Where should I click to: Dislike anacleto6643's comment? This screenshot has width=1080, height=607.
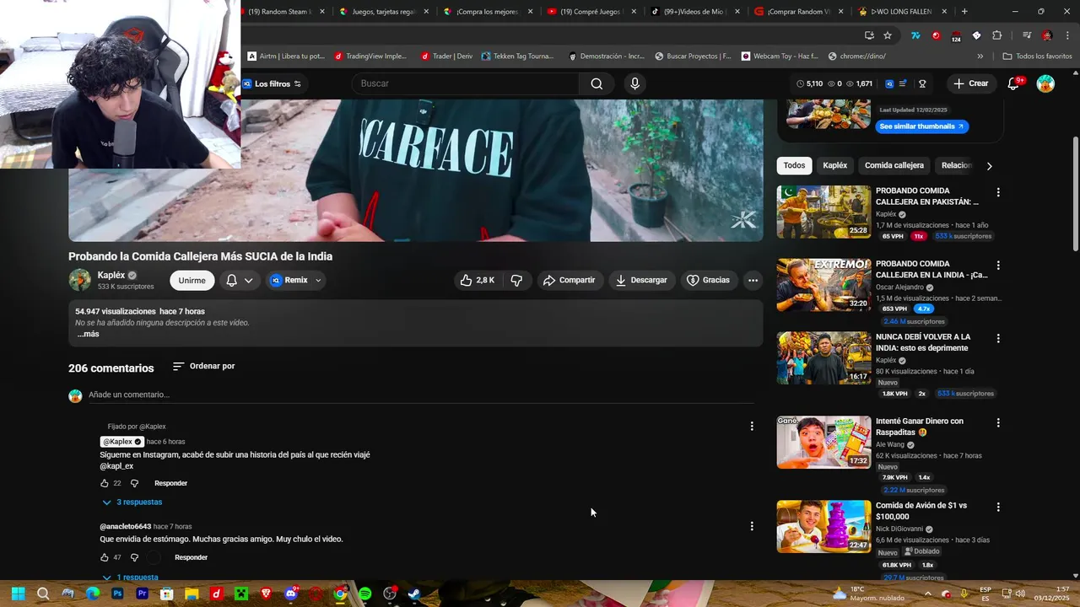point(134,557)
